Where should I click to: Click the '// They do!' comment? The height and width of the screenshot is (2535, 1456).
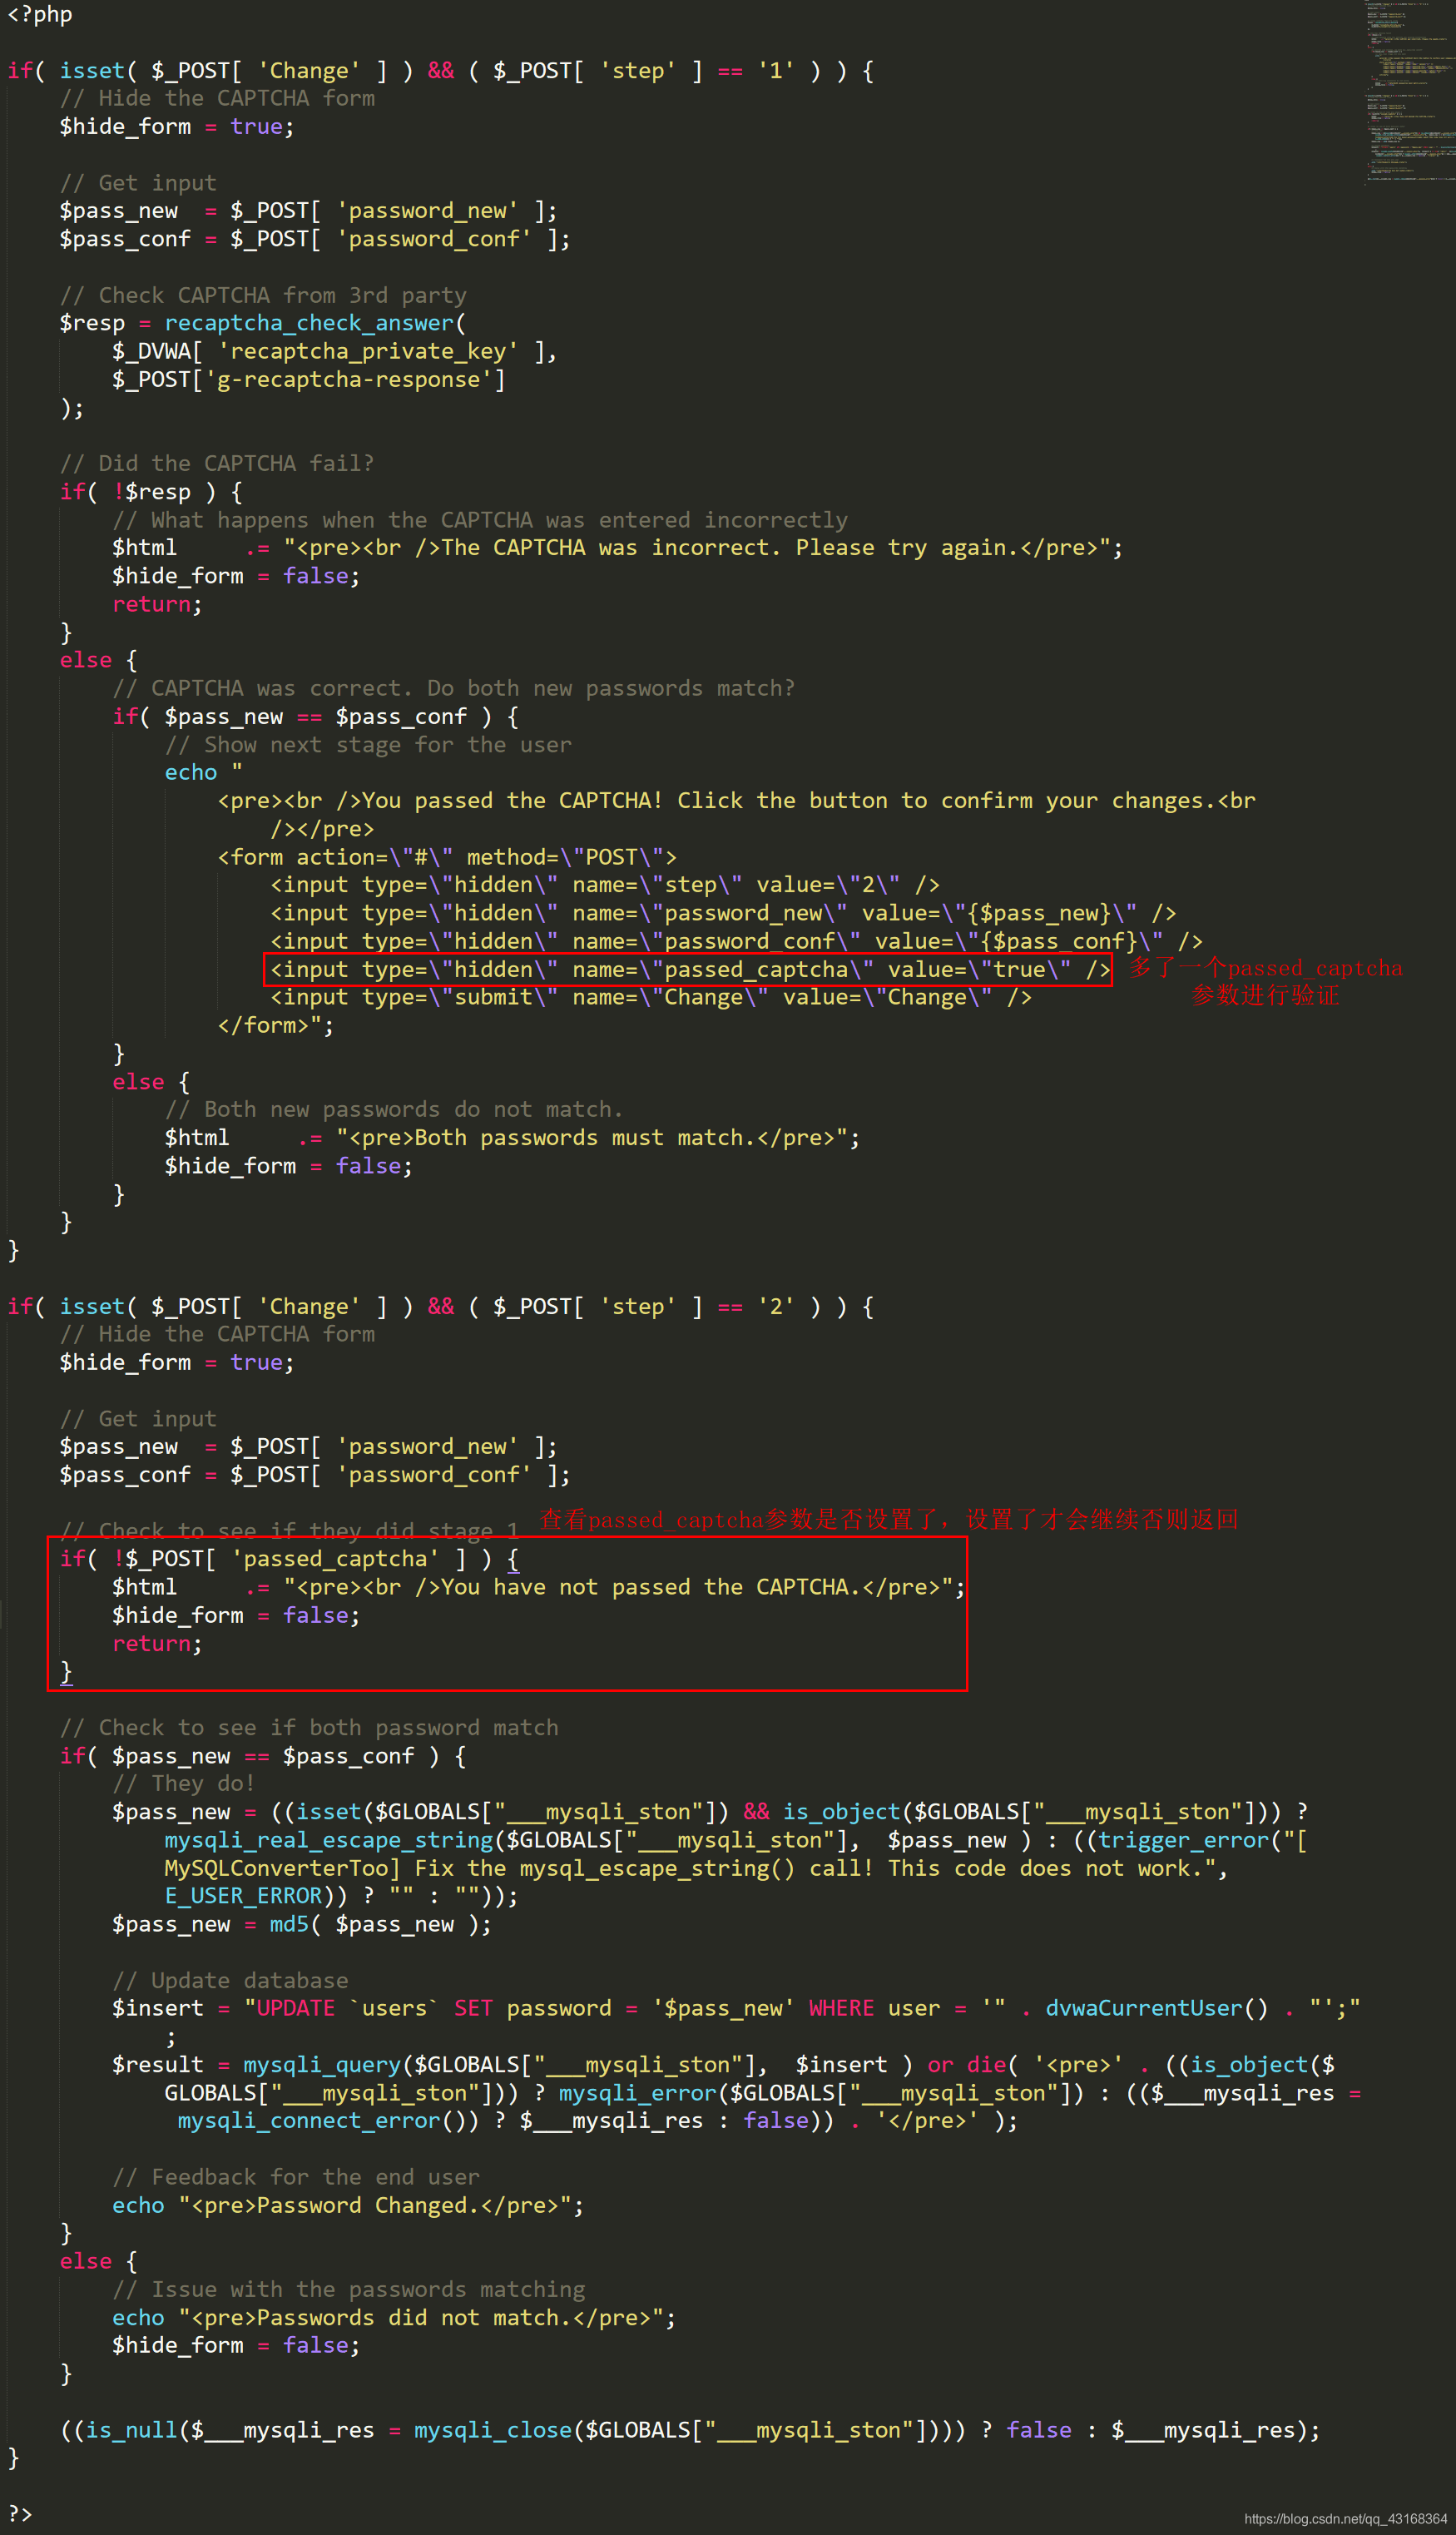click(184, 1784)
